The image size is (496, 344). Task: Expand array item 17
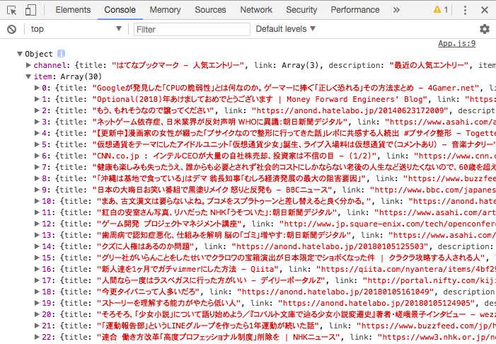click(37, 281)
